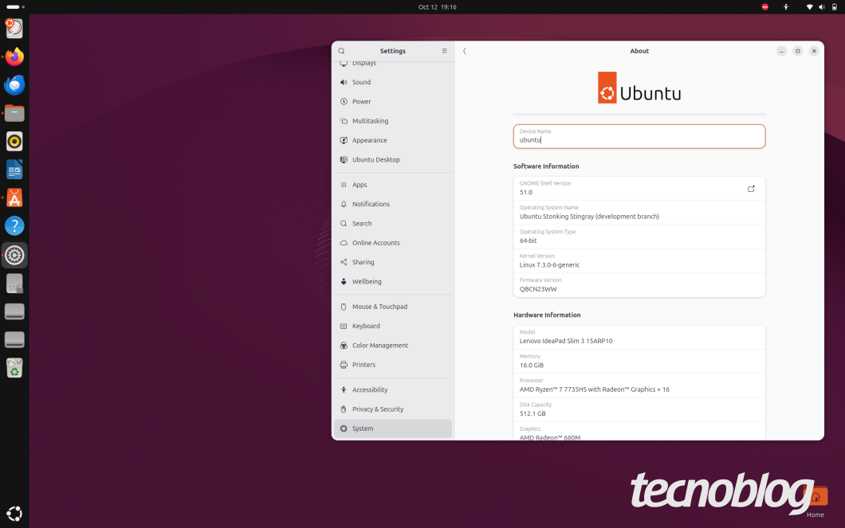Click the Memory 16.0 GiB row

(x=639, y=361)
